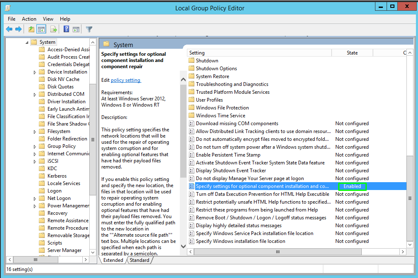The width and height of the screenshot is (418, 278).
Task: Click the settings list horizontal scrollbar thumb
Action: click(277, 252)
